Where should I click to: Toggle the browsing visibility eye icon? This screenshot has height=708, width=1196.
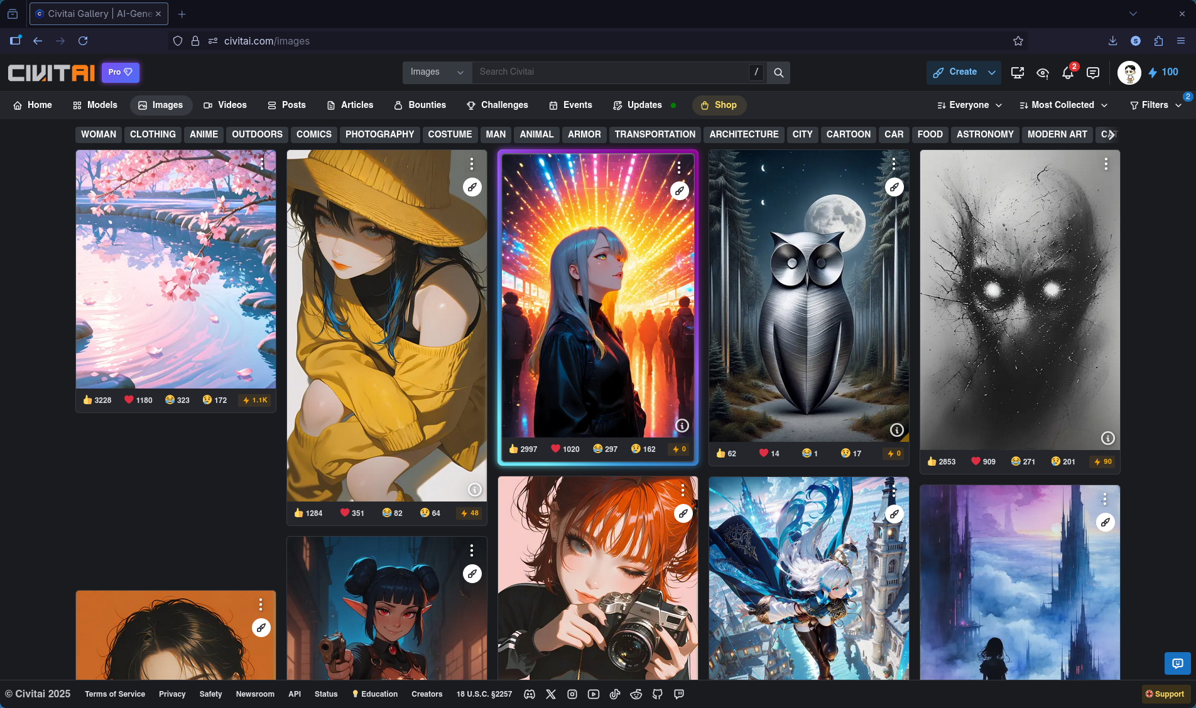(x=1043, y=73)
